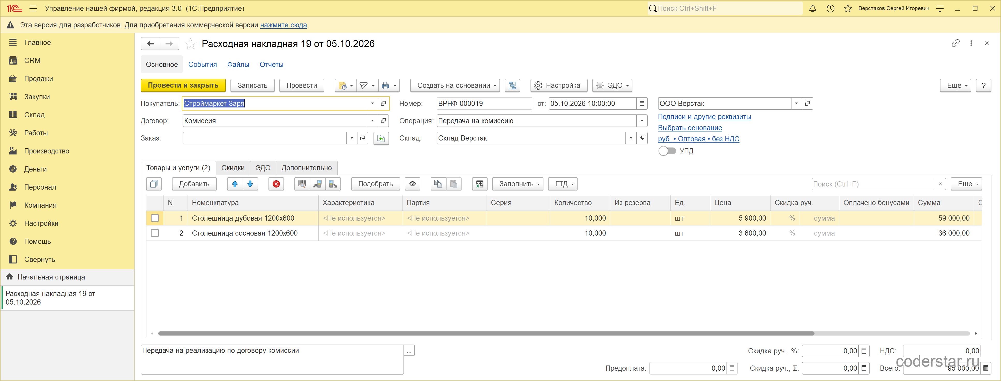The image size is (1001, 381).
Task: Click the barcode search icon
Action: click(x=302, y=184)
